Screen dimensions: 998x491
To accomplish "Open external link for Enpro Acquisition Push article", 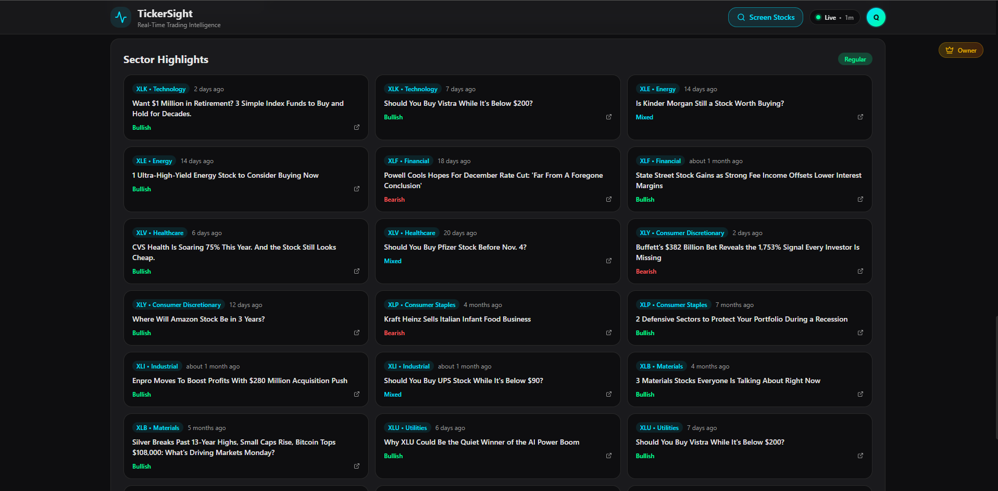I will coord(357,394).
